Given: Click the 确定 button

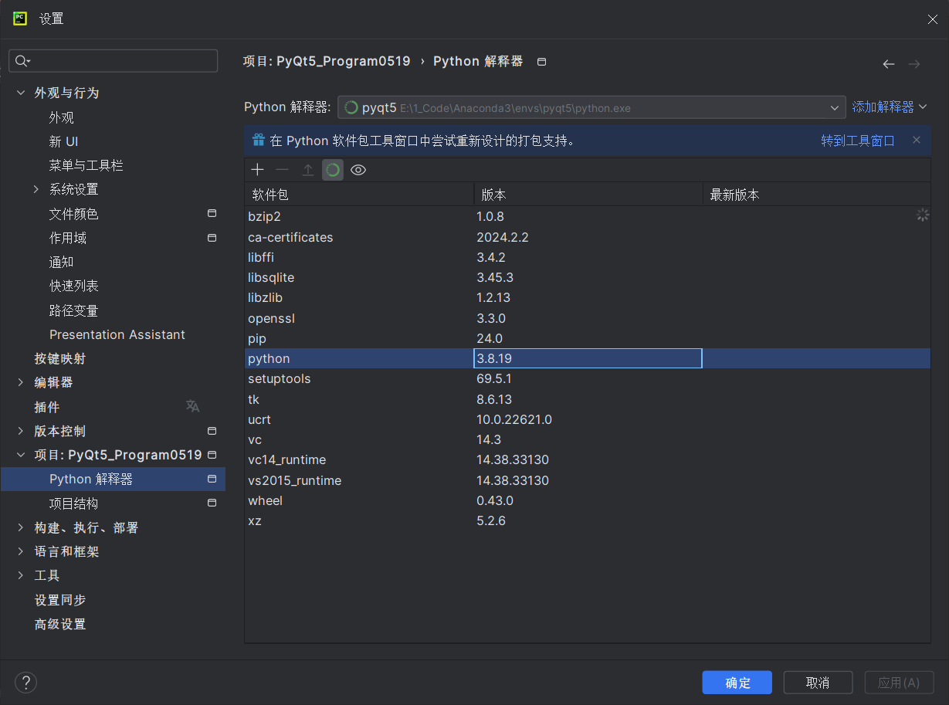Looking at the screenshot, I should 737,683.
